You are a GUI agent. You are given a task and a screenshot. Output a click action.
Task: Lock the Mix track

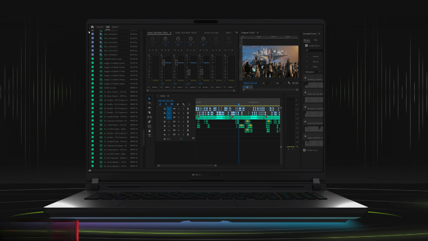[x=164, y=138]
